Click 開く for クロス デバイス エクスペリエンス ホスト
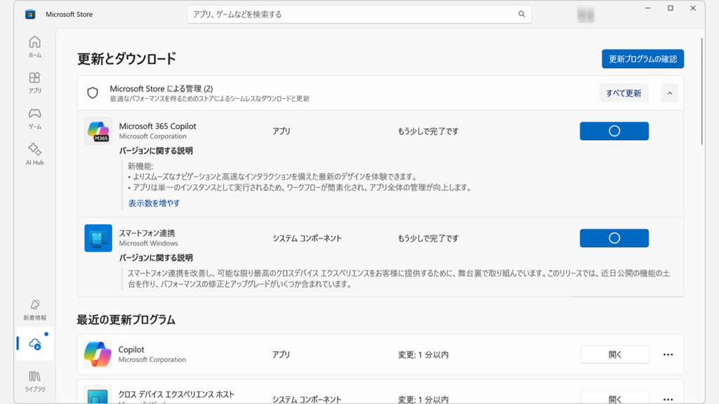Image resolution: width=719 pixels, height=404 pixels. coord(615,397)
